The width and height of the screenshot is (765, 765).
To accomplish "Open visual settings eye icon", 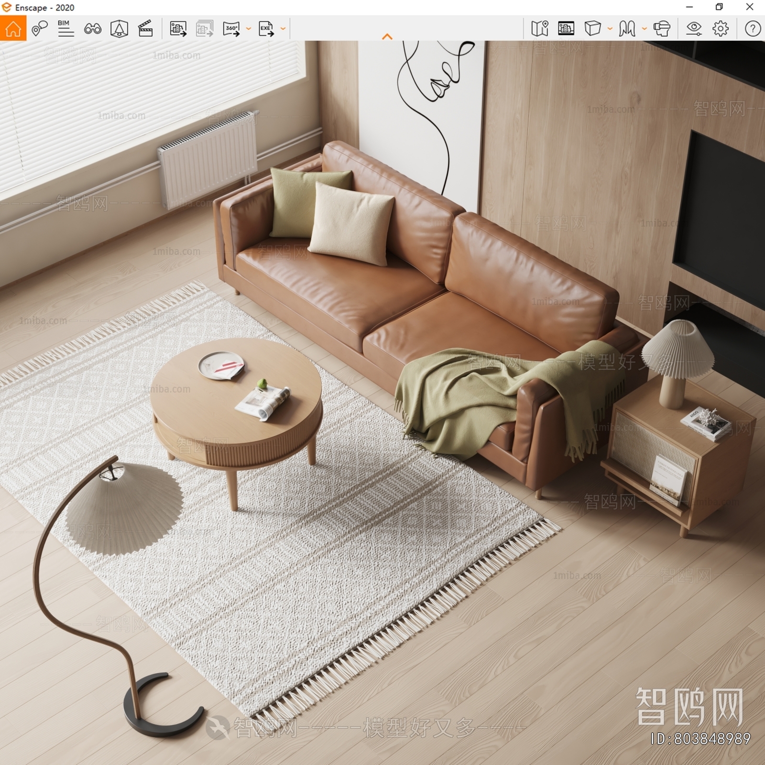I will [694, 29].
